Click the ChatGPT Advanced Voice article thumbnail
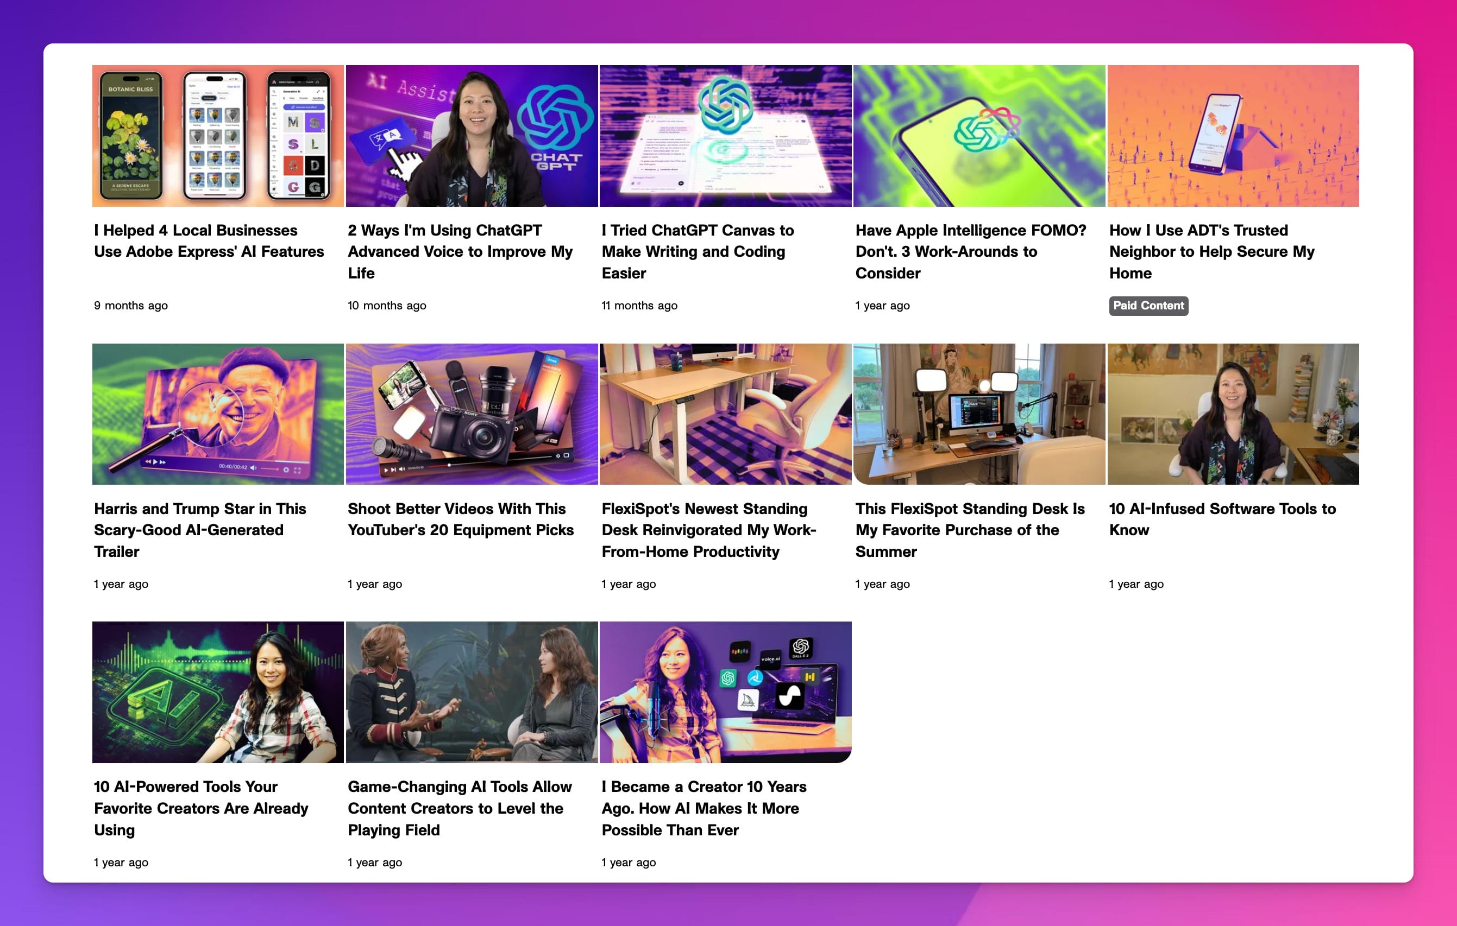The image size is (1457, 926). pos(472,136)
